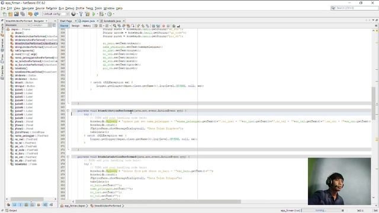Switch to the koneksidb.java tab
Viewport: 379px width, 213px height.
point(112,21)
